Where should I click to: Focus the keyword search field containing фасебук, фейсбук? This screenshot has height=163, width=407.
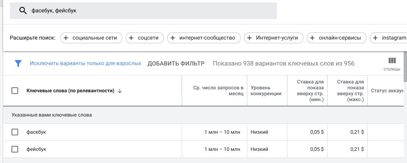(x=143, y=11)
